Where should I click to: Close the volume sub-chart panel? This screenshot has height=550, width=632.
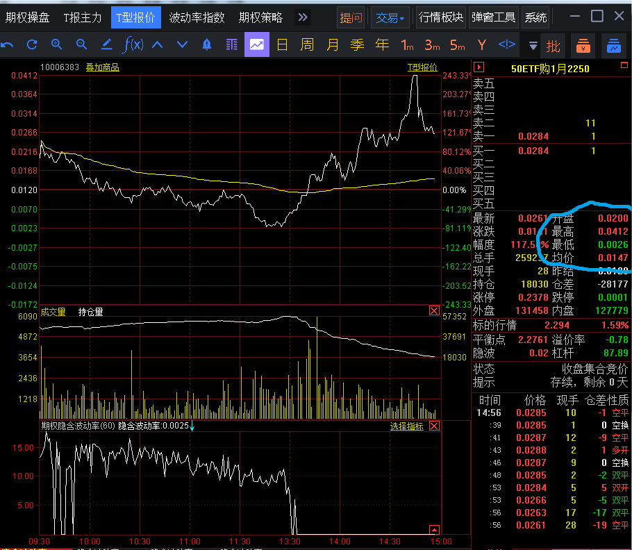point(434,310)
